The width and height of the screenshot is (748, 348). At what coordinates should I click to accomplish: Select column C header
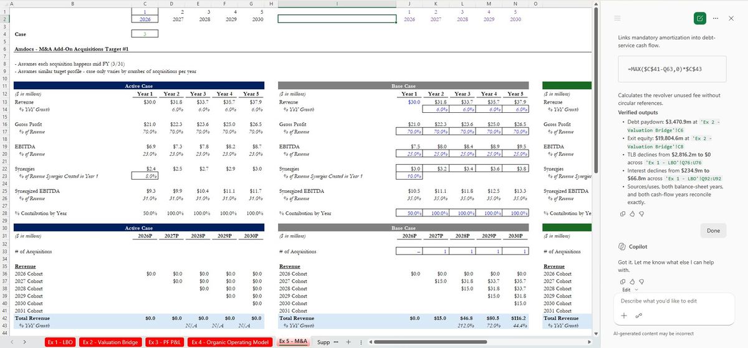click(x=145, y=4)
